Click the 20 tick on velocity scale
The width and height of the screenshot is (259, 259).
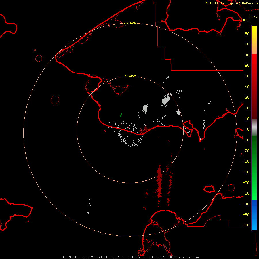tap(247, 108)
